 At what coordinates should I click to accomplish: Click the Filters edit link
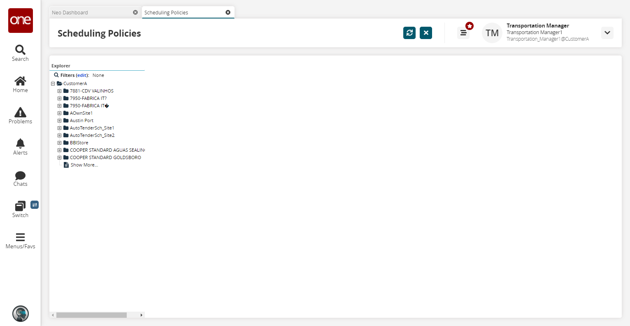tap(82, 75)
